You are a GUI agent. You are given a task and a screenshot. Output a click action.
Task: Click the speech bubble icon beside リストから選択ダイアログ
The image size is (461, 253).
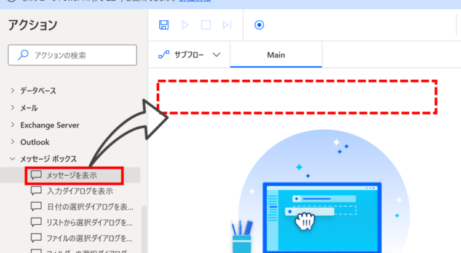(36, 222)
